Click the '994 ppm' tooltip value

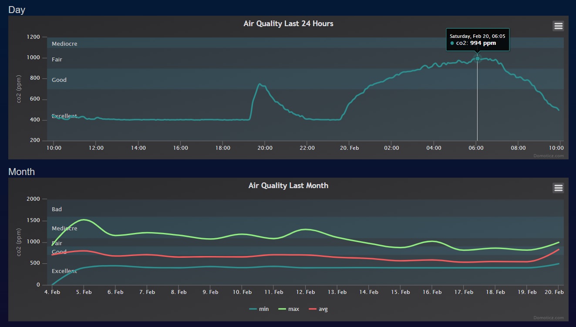[483, 43]
